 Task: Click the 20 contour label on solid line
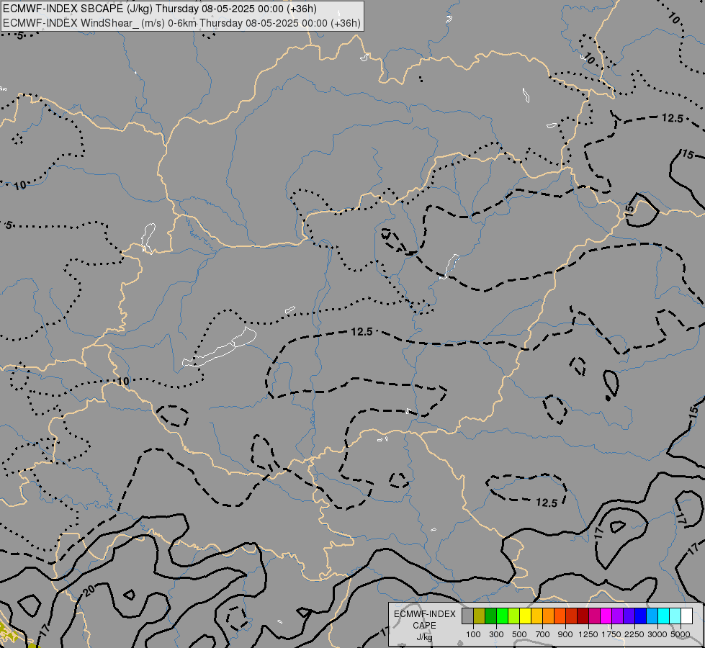(x=89, y=590)
